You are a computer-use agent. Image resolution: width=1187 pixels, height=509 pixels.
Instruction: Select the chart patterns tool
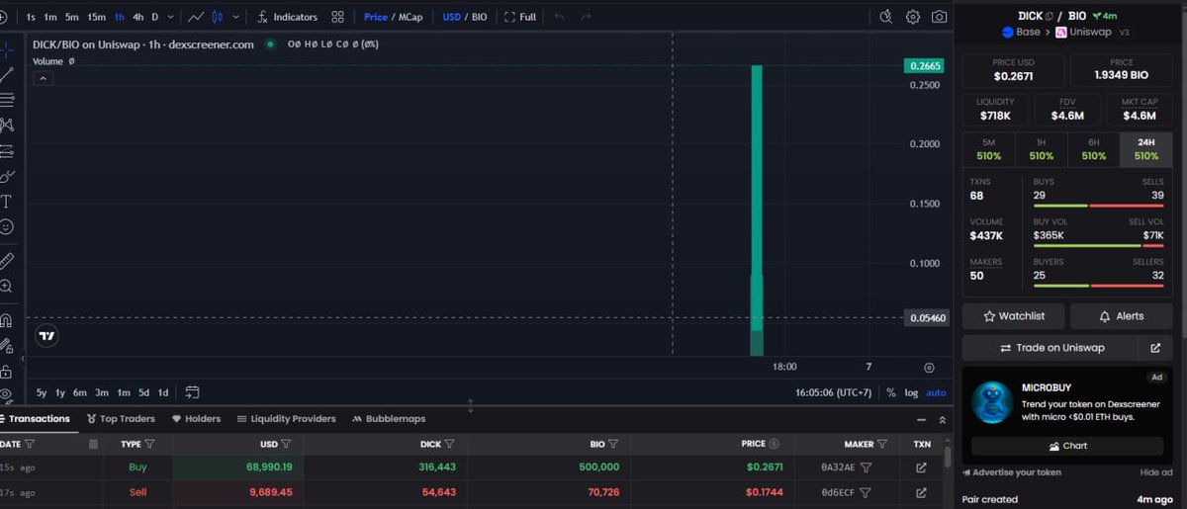click(x=6, y=126)
